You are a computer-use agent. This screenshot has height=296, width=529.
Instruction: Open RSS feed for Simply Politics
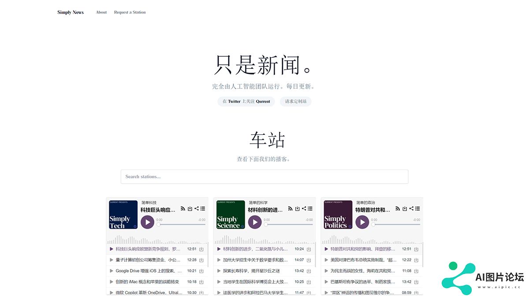point(398,209)
